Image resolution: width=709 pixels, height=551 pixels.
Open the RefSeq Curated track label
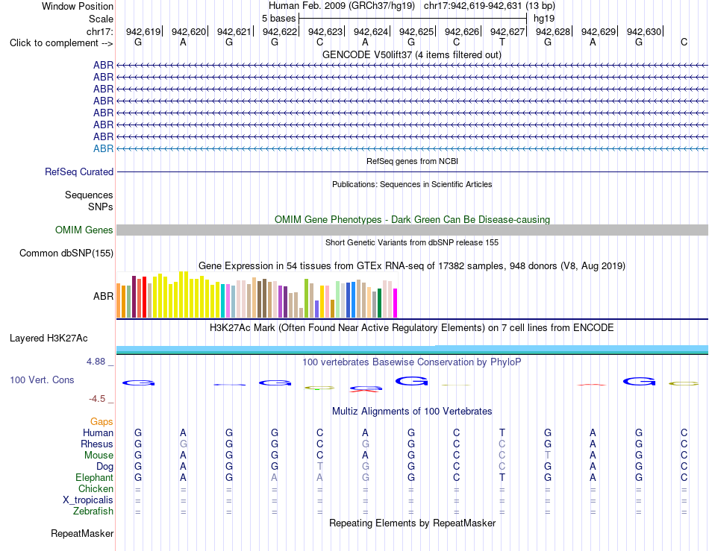79,172
